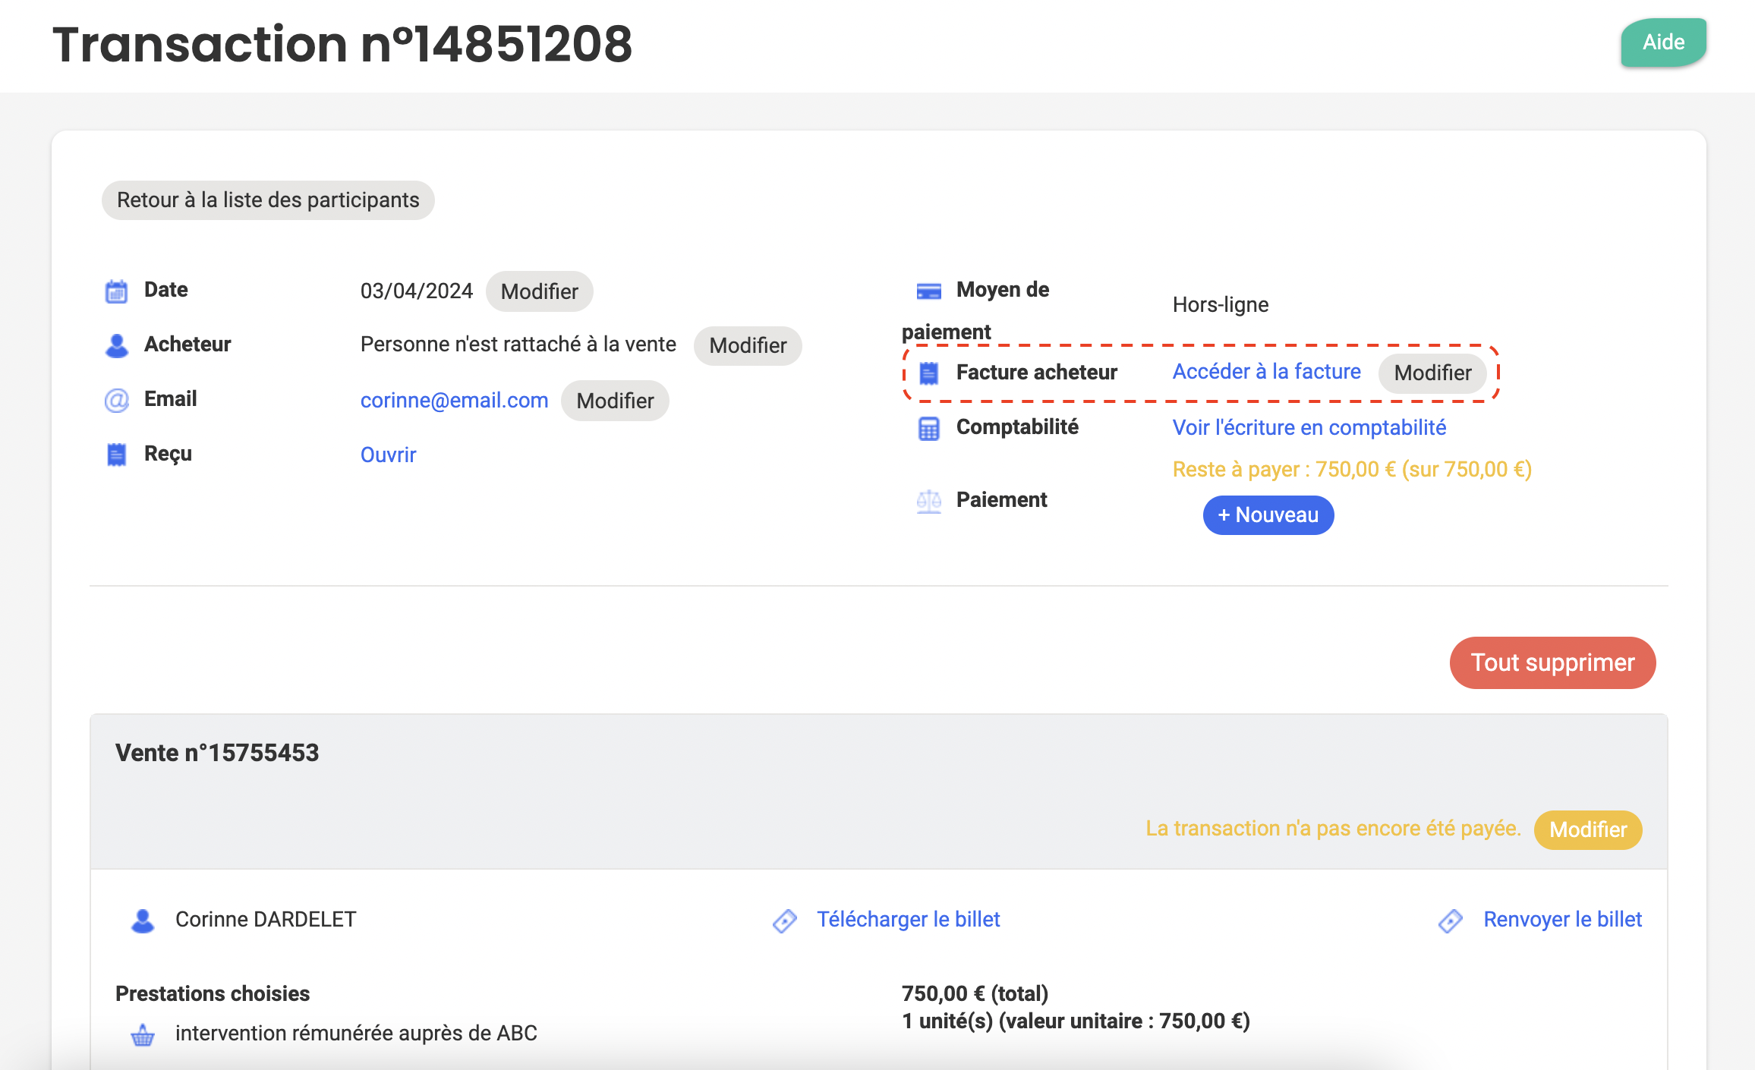
Task: Click Modifier beside corinne@email.com
Action: tap(615, 401)
